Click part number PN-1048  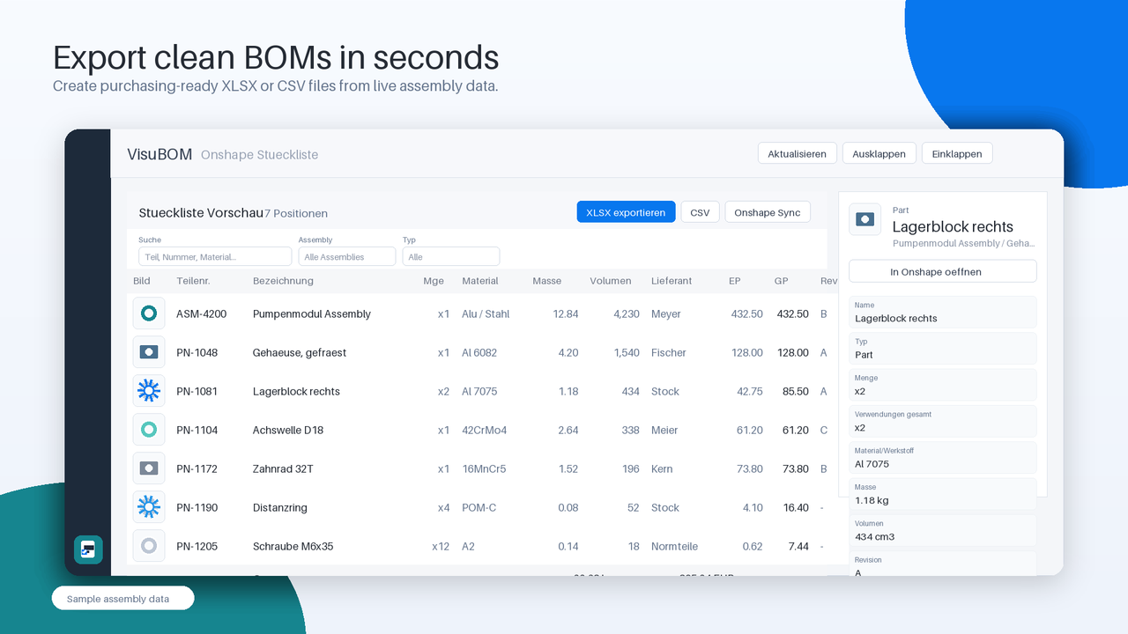coord(197,352)
